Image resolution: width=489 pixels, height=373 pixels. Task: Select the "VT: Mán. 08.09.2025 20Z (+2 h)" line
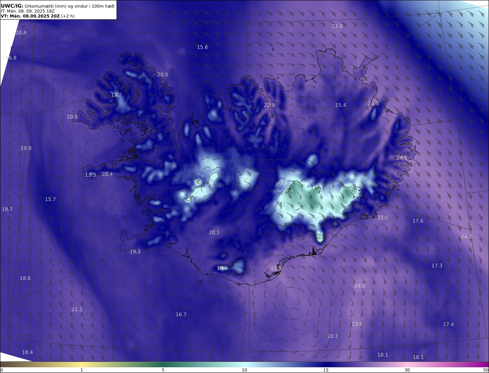[38, 16]
